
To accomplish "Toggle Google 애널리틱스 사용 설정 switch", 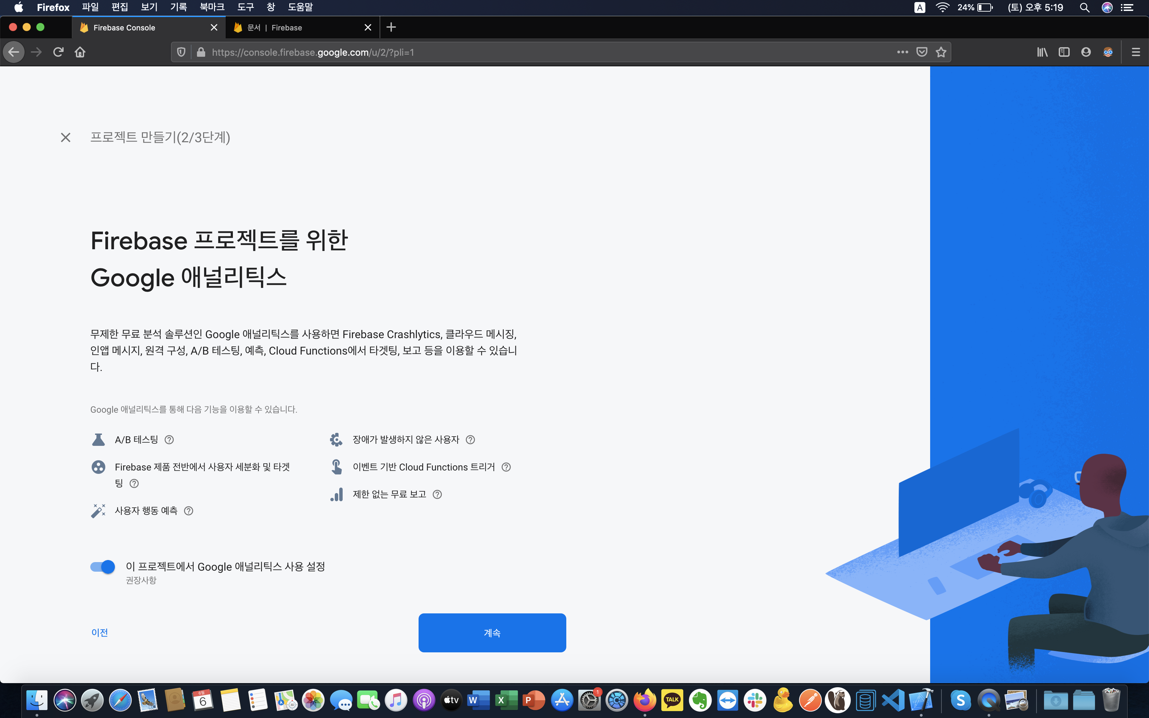I will [x=103, y=567].
